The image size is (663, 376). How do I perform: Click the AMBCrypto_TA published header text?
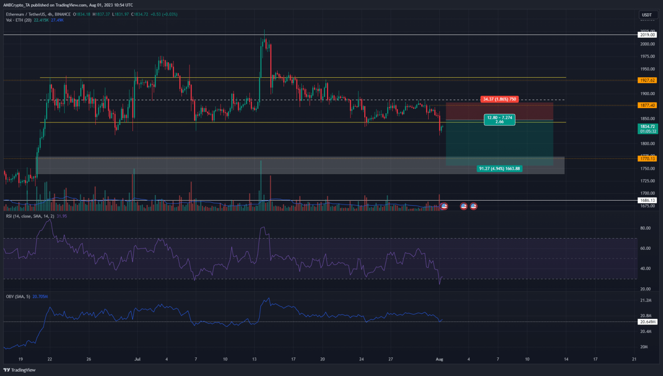[69, 5]
